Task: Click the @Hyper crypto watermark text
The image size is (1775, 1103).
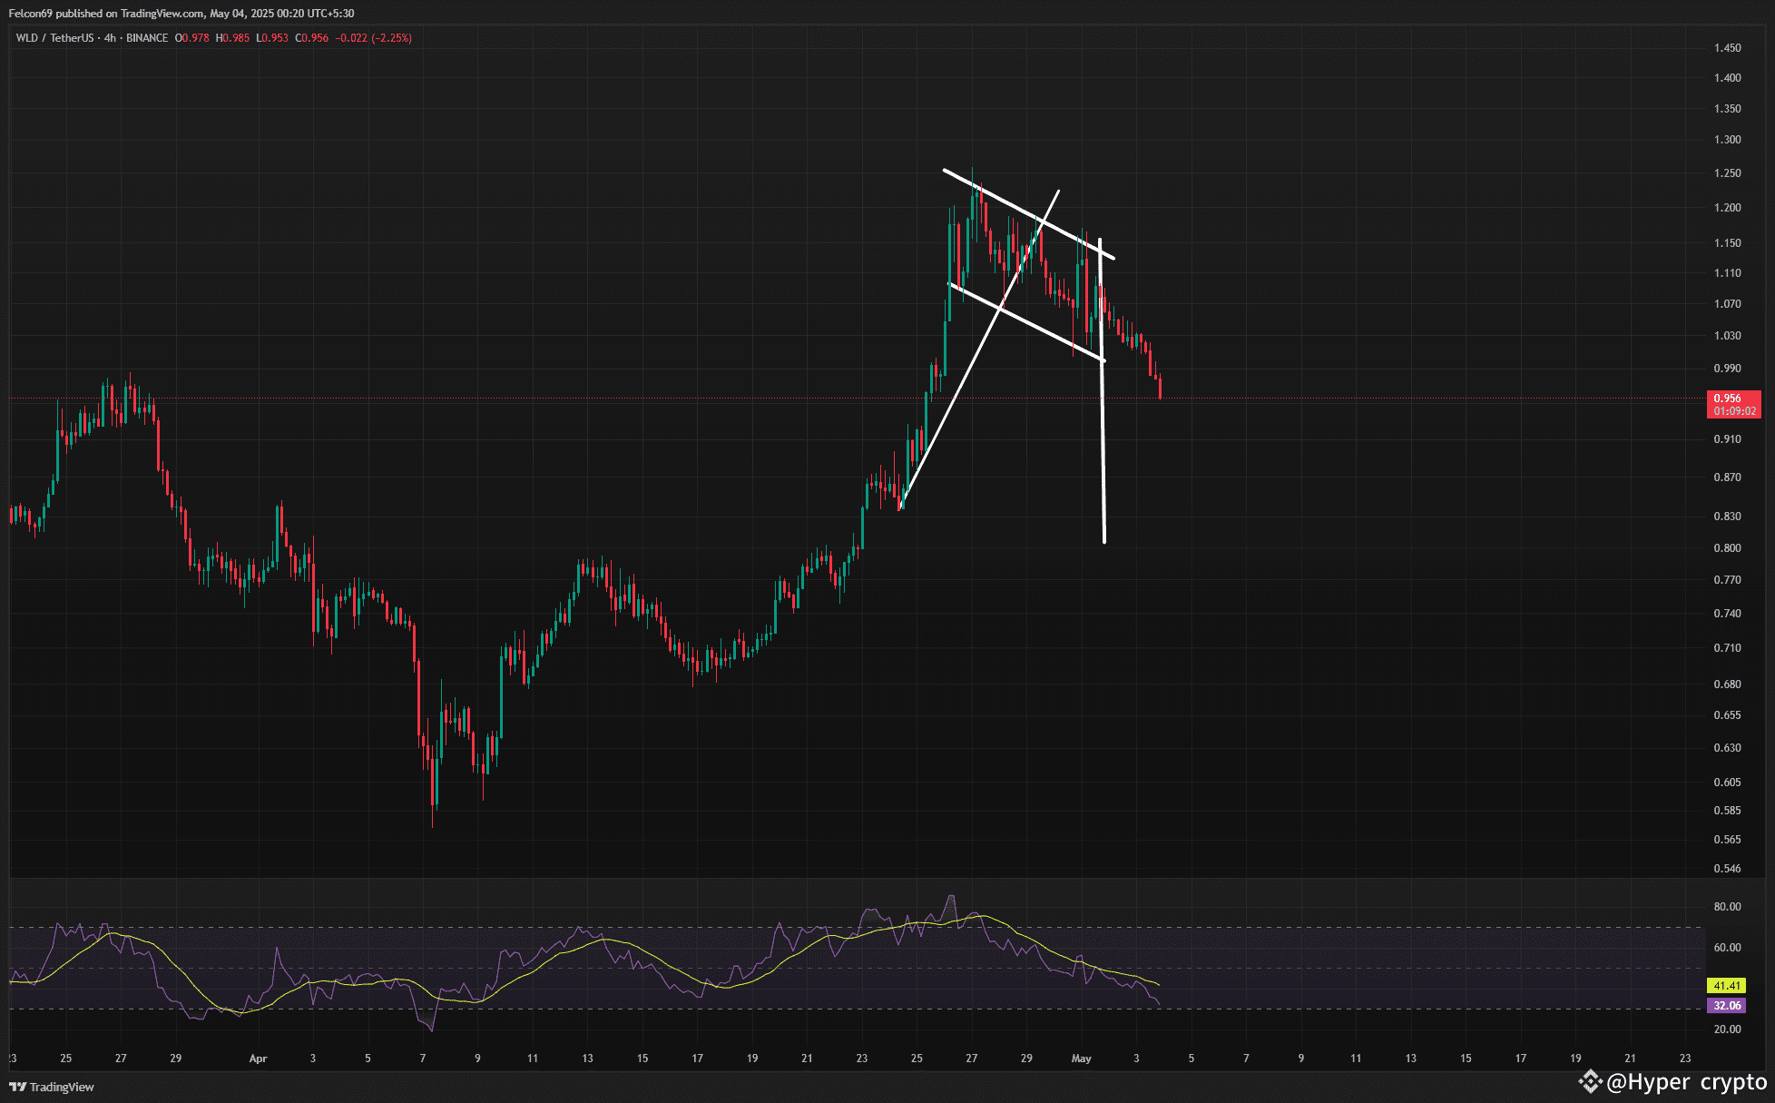Action: click(x=1686, y=1081)
